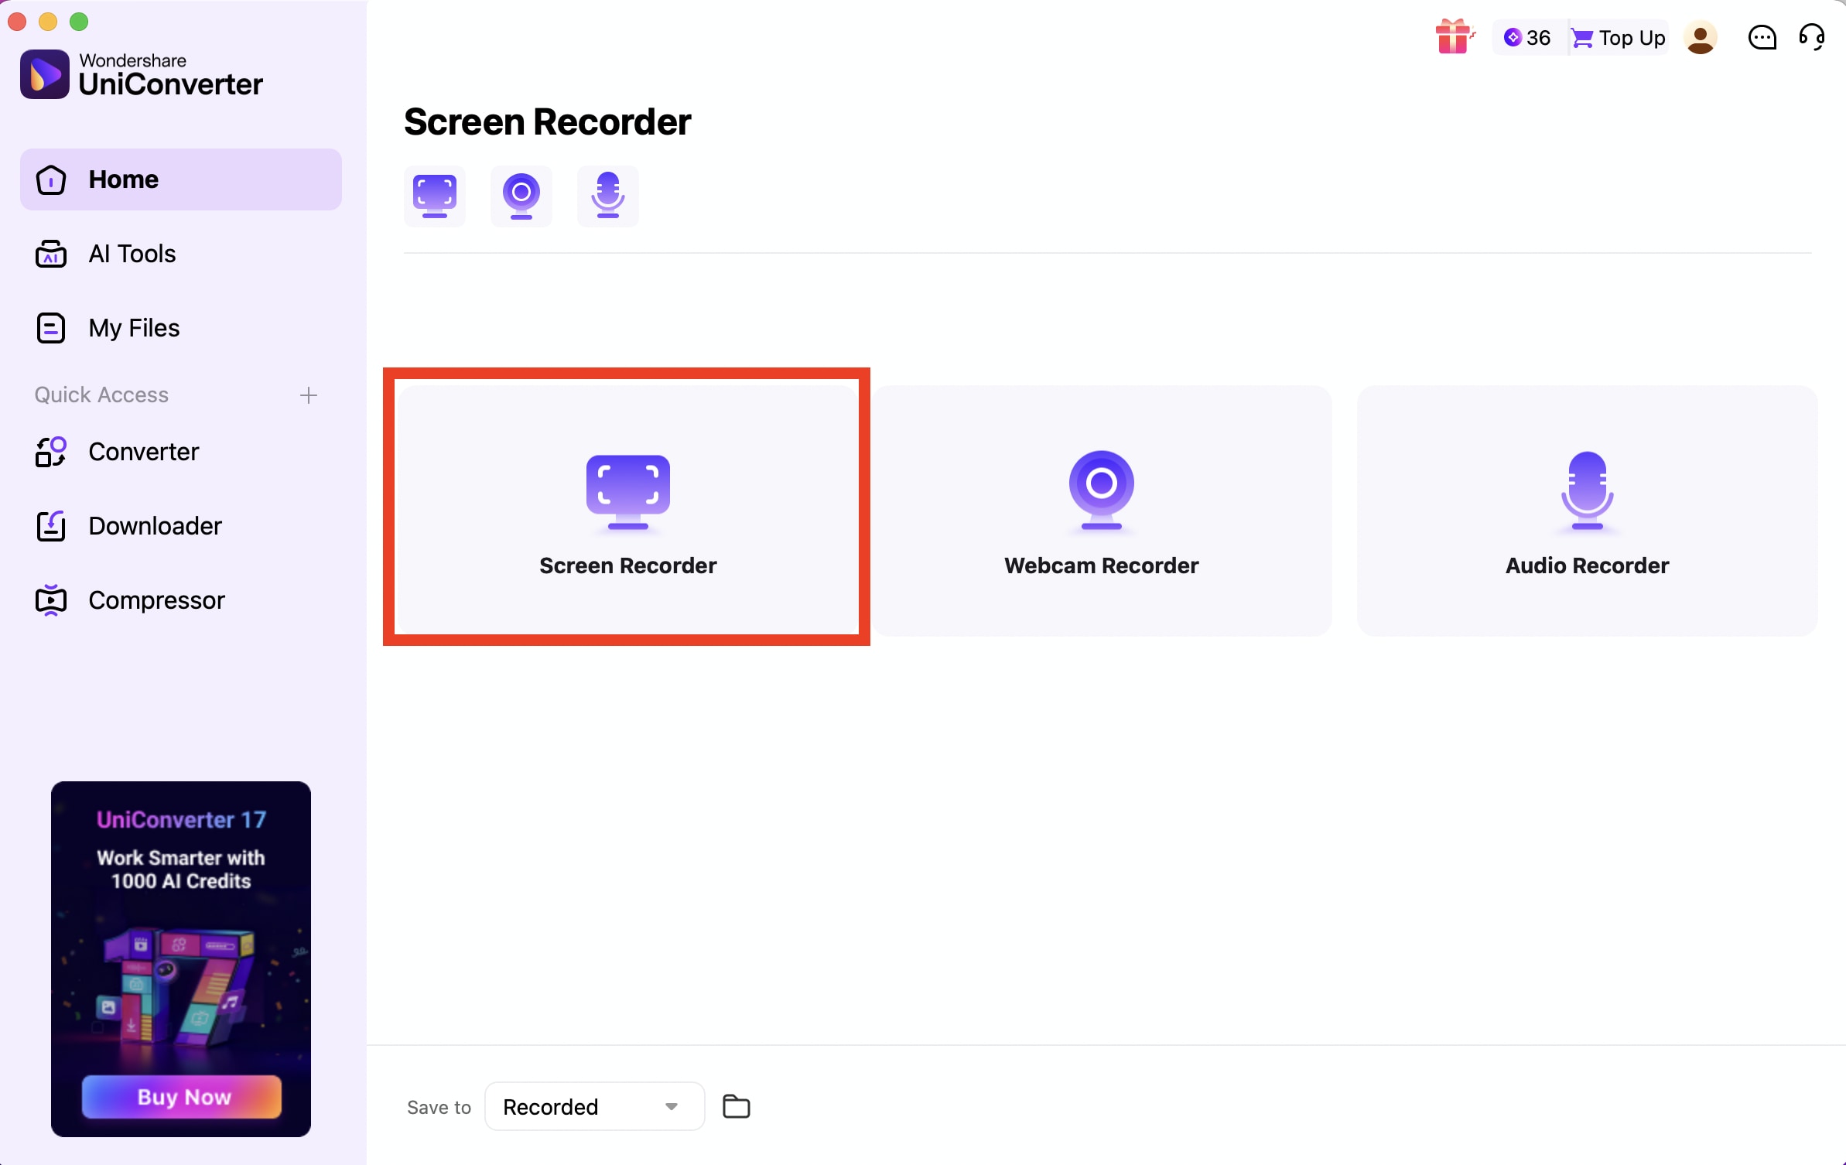Screen dimensions: 1846x1165
Task: Select the Webcam Recorder card
Action: pos(1101,511)
